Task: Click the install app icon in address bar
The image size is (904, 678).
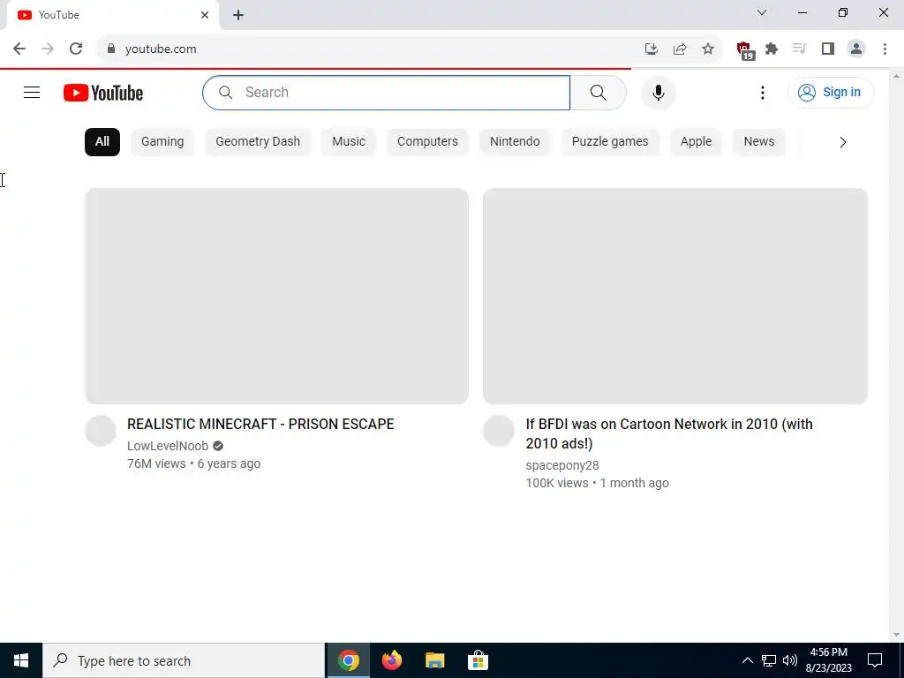Action: [651, 49]
